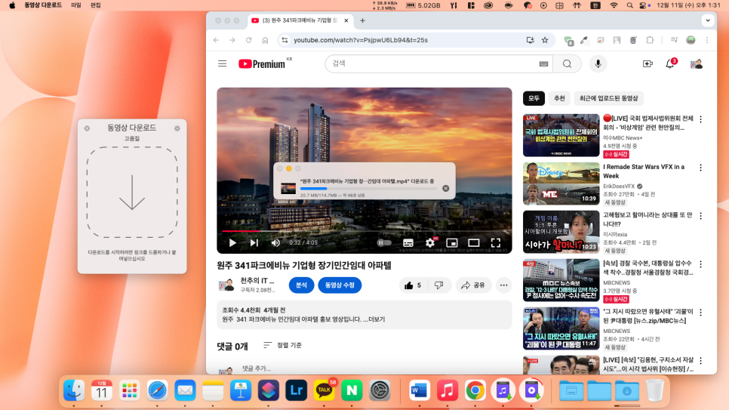Open a new browser tab
This screenshot has height=410, width=729.
click(x=363, y=20)
